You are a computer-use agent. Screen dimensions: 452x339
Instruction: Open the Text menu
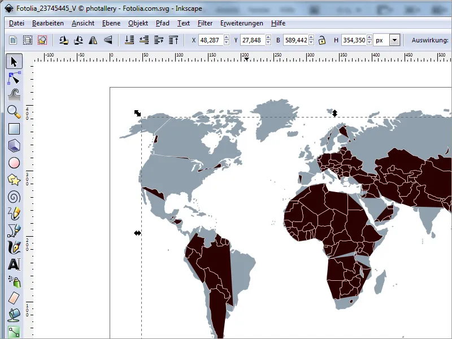(183, 23)
